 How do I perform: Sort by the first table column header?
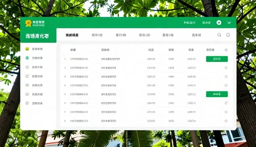(73, 50)
